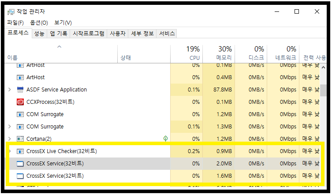Minimize the 작업 관리자 window
The width and height of the screenshot is (332, 194).
click(x=277, y=11)
